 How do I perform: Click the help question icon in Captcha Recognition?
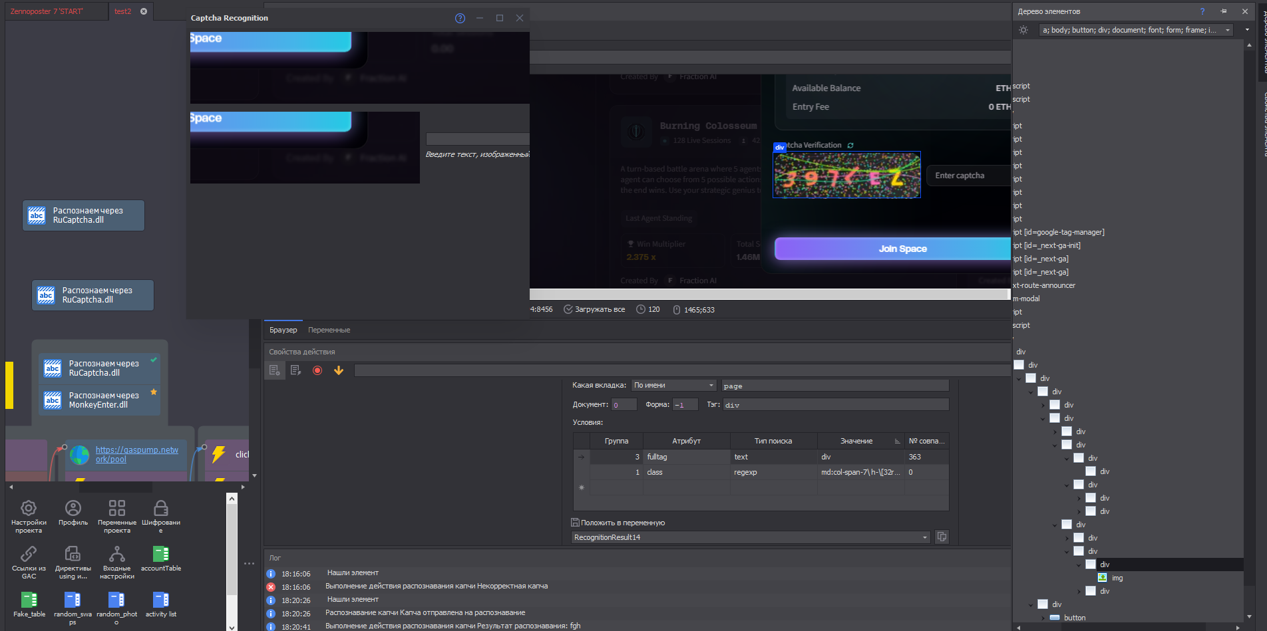tap(460, 18)
